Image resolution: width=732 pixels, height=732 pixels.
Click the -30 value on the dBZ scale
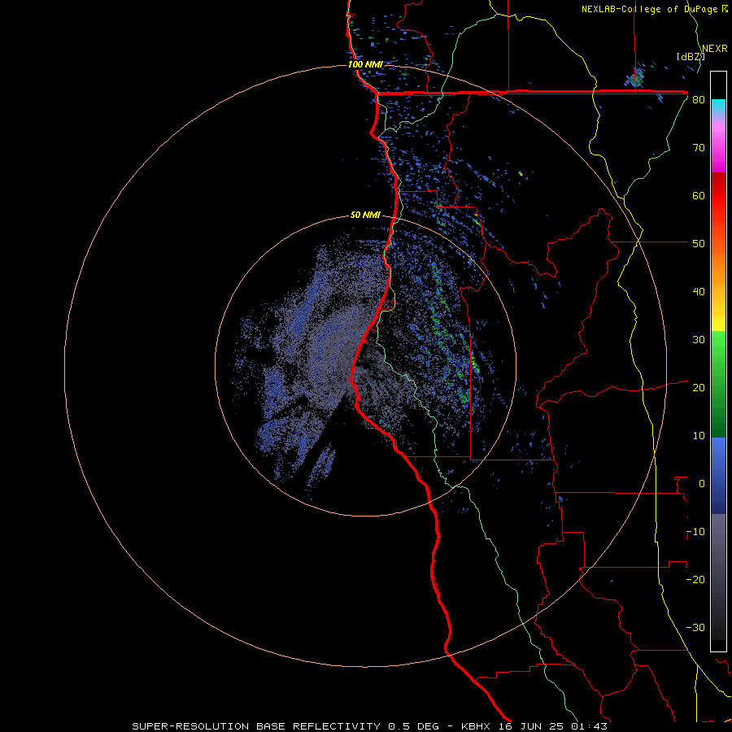[695, 628]
